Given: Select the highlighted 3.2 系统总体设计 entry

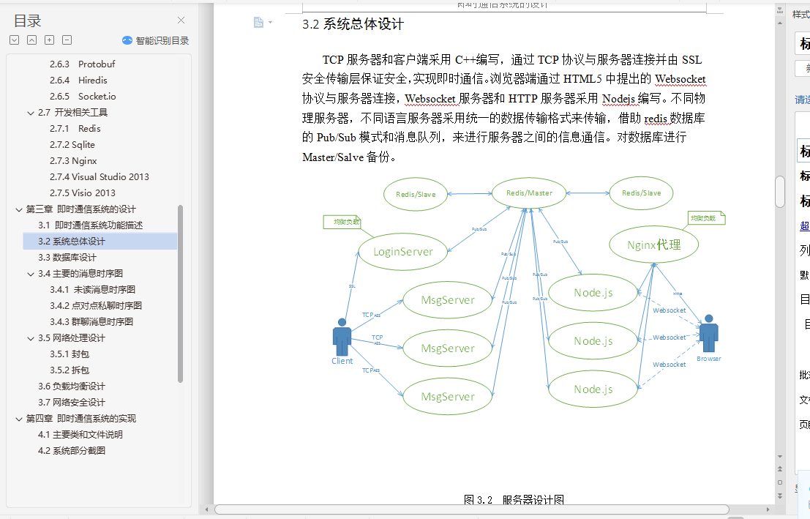Looking at the screenshot, I should [100, 242].
